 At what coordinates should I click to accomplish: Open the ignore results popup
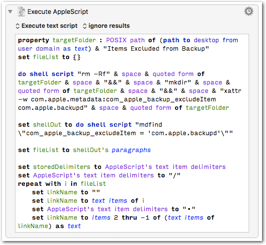click(x=106, y=26)
